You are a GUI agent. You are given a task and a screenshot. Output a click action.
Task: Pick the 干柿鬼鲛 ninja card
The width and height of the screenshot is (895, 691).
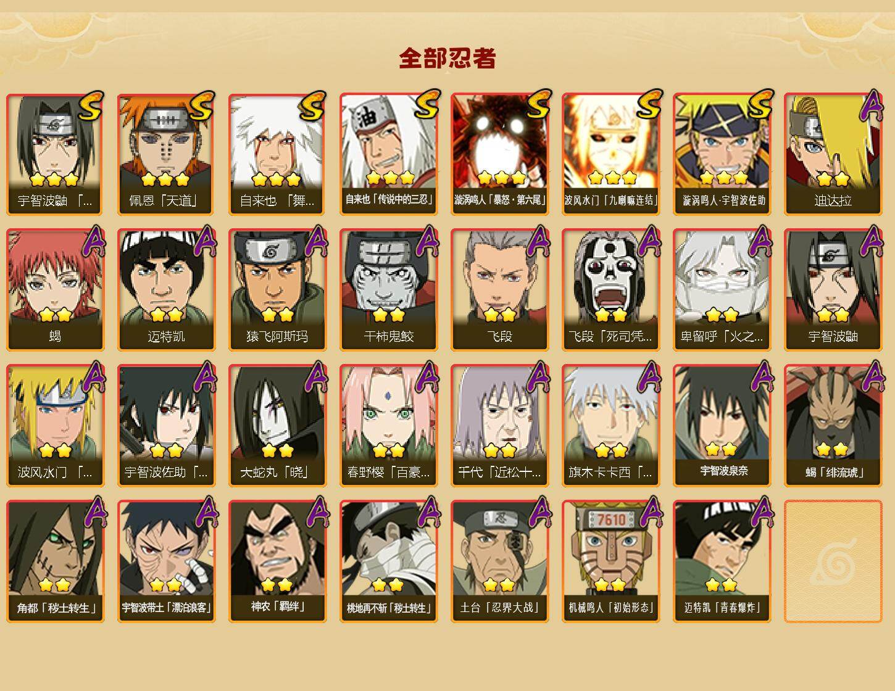click(389, 290)
